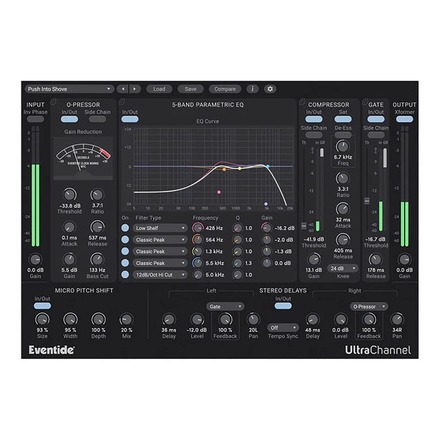Image resolution: width=440 pixels, height=440 pixels.
Task: Click the O-Pressor module link icon
Action: pyautogui.click(x=53, y=101)
